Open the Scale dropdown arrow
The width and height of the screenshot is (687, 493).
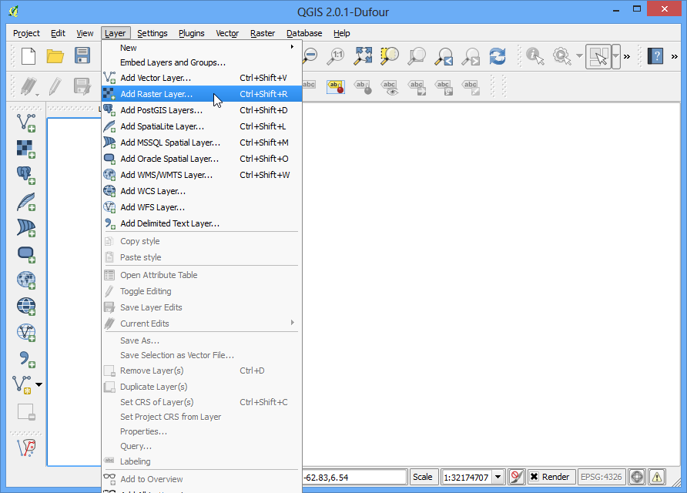pos(498,477)
